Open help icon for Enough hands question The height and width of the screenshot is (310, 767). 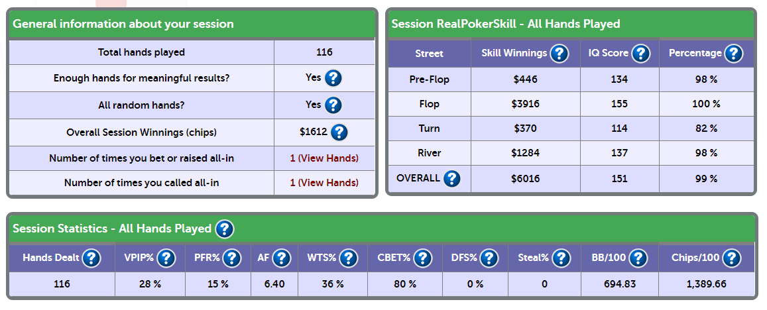333,77
